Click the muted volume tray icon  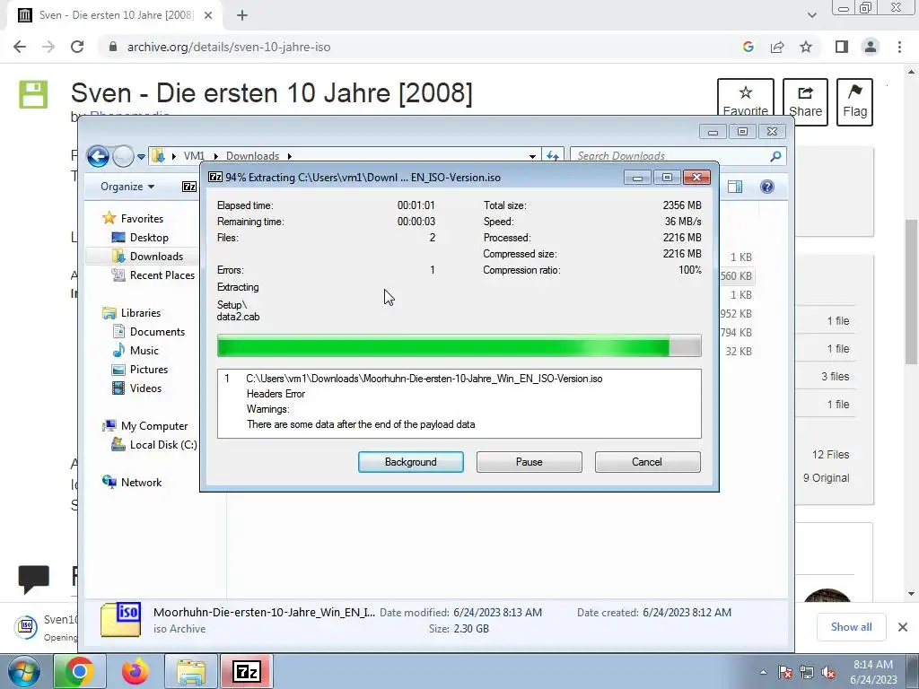[828, 673]
